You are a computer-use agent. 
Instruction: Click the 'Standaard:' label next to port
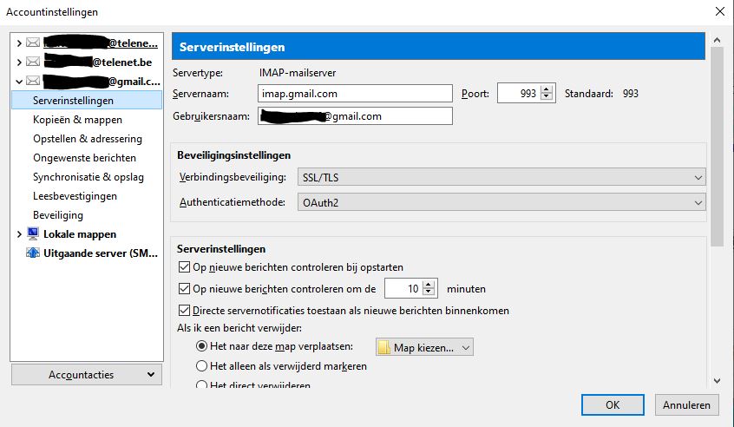[x=588, y=94]
